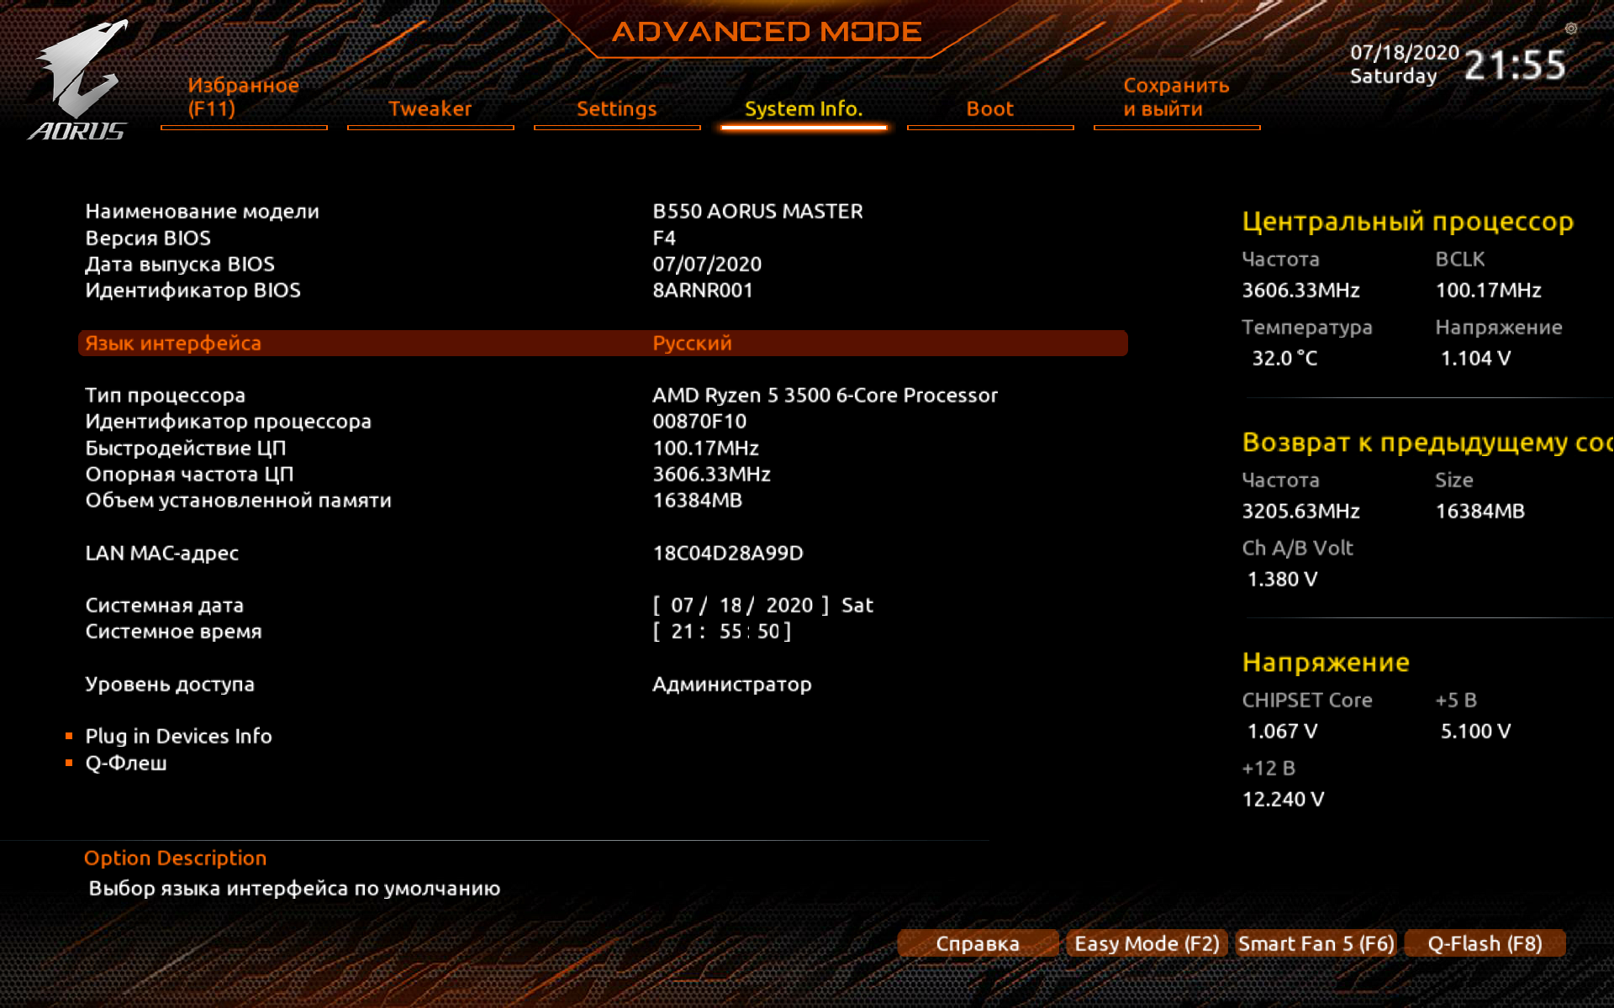Open the Сохранить и выйти tab
The height and width of the screenshot is (1008, 1614).
[1175, 97]
